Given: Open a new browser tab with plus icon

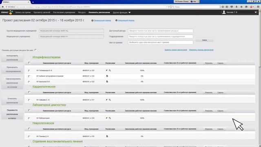Looking at the screenshot, I should click(x=33, y=2).
